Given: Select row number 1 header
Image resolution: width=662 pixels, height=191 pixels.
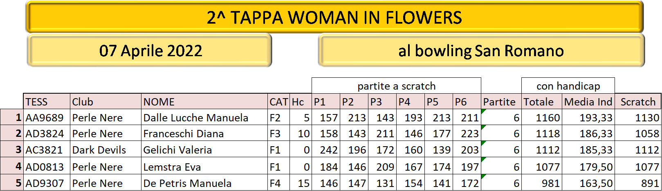Looking at the screenshot, I should [12, 117].
